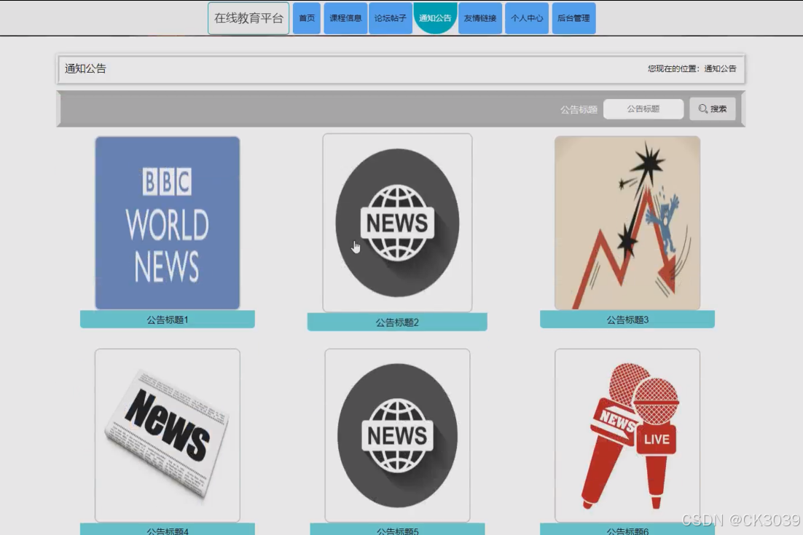The image size is (803, 535).
Task: Click the 公告标题5 title bar
Action: (x=397, y=529)
